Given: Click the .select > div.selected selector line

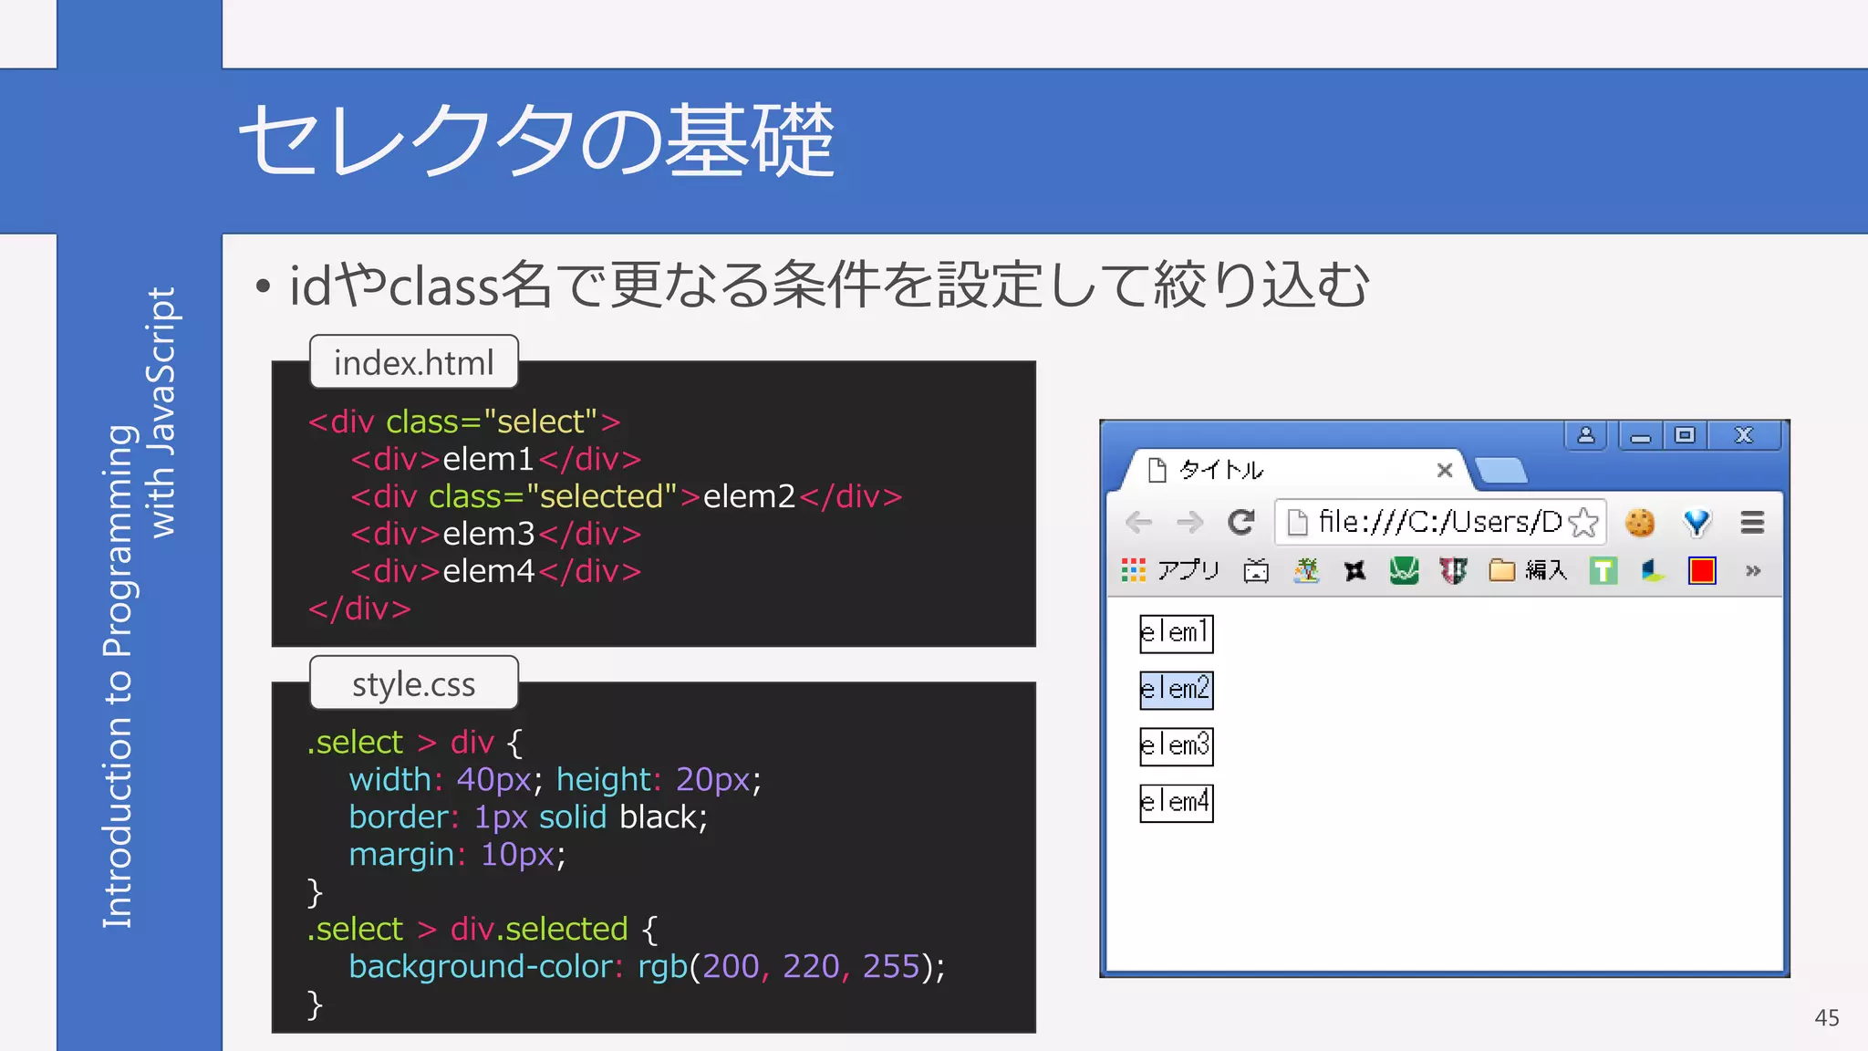Looking at the screenshot, I should 482,929.
